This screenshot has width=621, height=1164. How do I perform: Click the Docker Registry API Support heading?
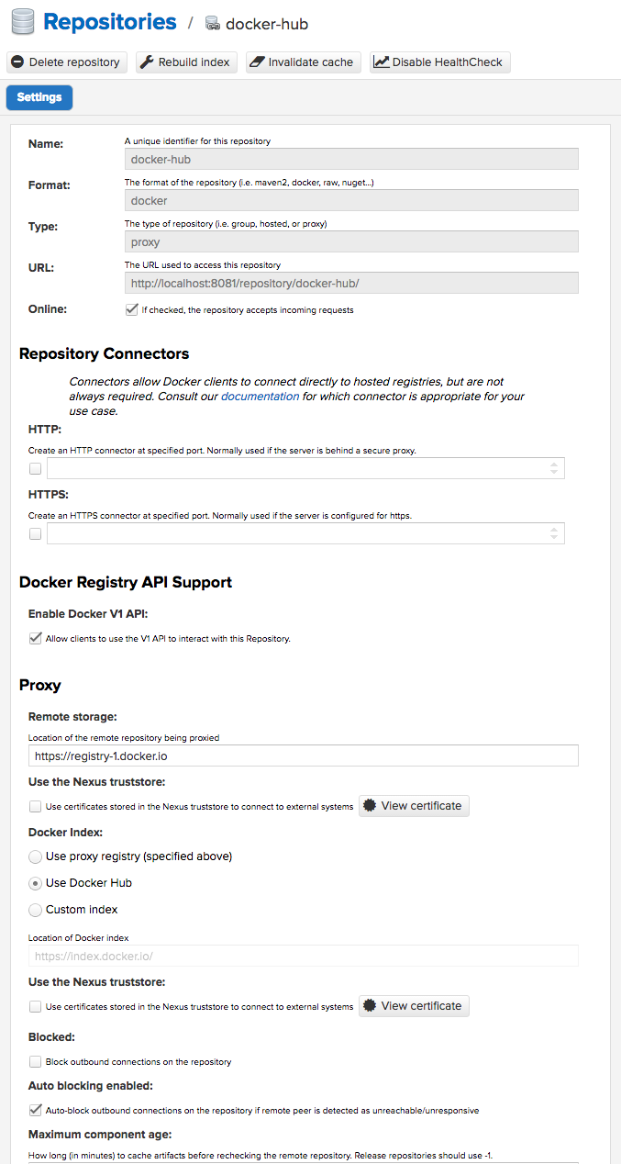[x=126, y=583]
